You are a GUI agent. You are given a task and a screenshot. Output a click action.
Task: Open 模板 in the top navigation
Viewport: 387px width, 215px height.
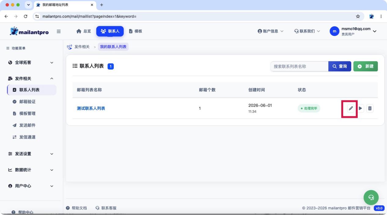[135, 31]
